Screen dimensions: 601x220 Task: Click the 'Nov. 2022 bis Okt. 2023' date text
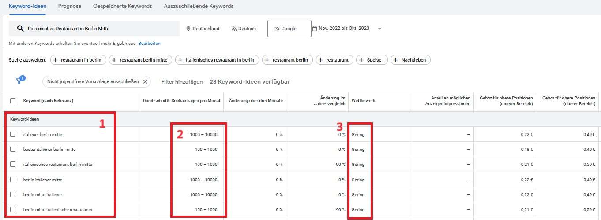[344, 29]
